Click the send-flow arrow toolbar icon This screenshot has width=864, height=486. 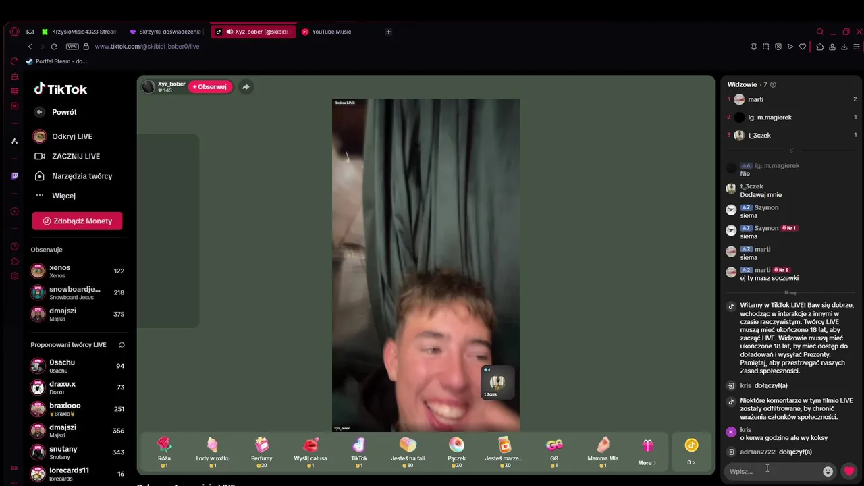(790, 47)
